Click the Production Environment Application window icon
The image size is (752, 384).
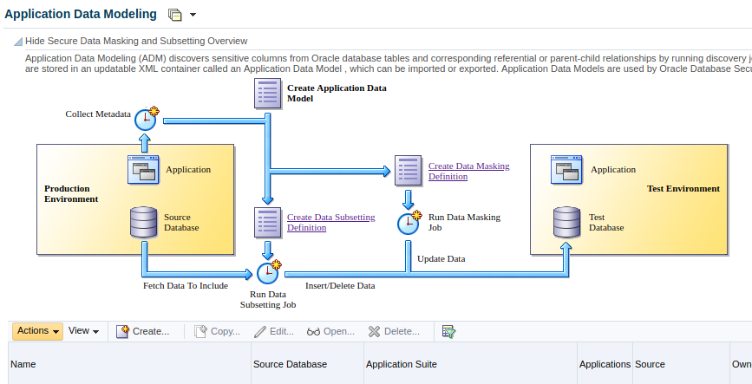[x=143, y=169]
